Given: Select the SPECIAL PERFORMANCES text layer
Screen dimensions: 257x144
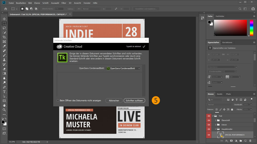Looking at the screenshot, I should [x=235, y=135].
